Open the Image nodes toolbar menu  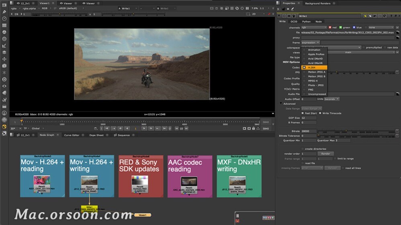4,5
